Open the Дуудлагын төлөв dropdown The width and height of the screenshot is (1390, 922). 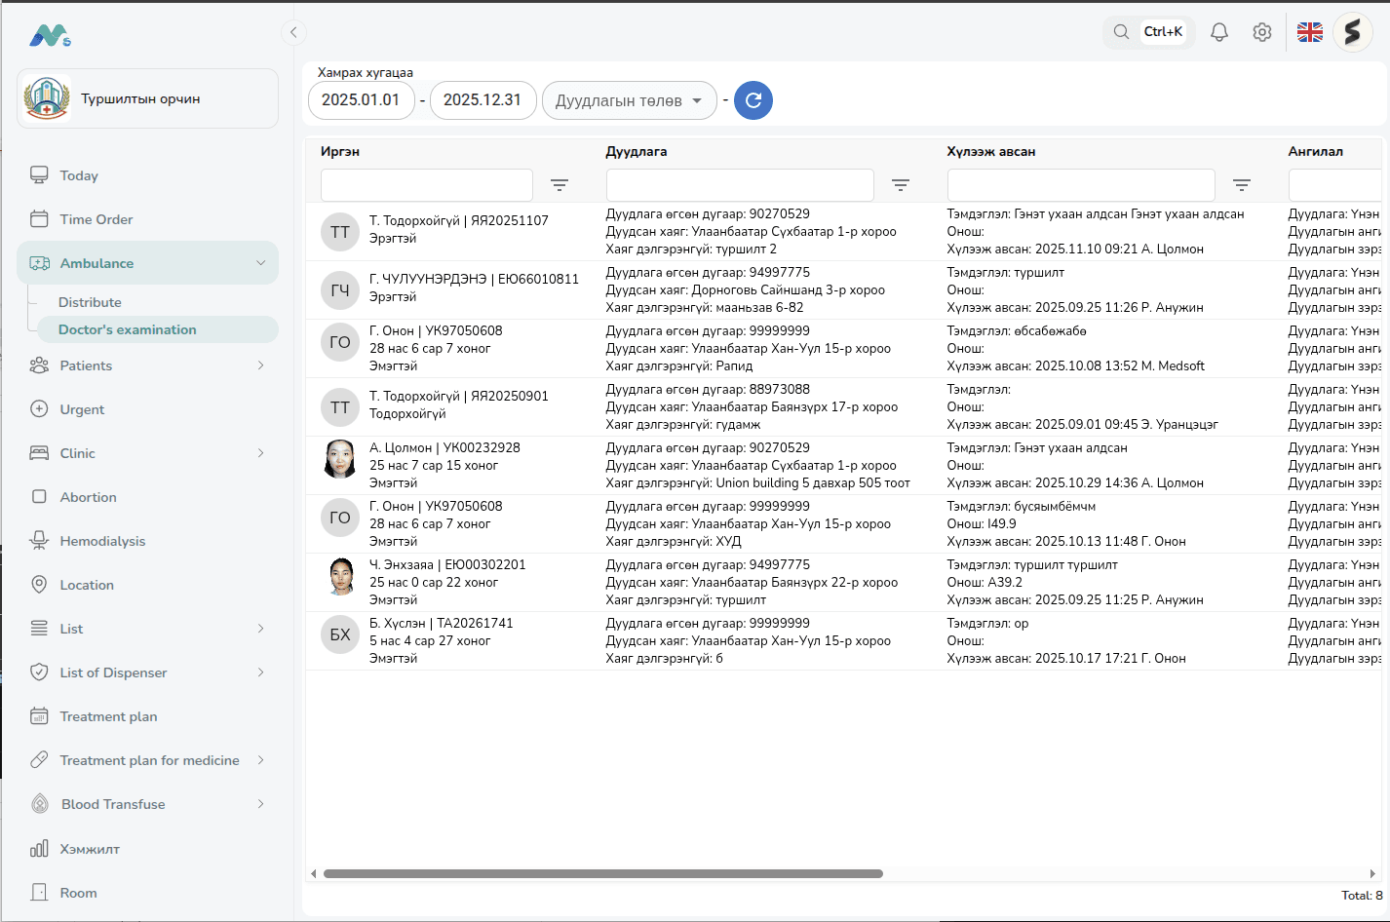click(x=629, y=99)
